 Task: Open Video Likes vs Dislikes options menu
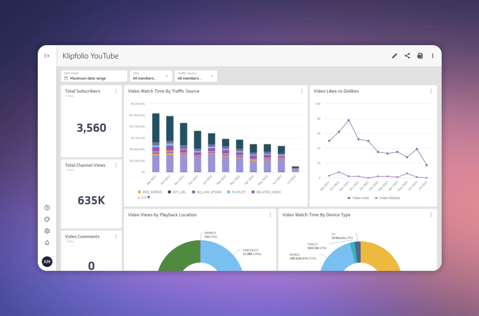[431, 91]
